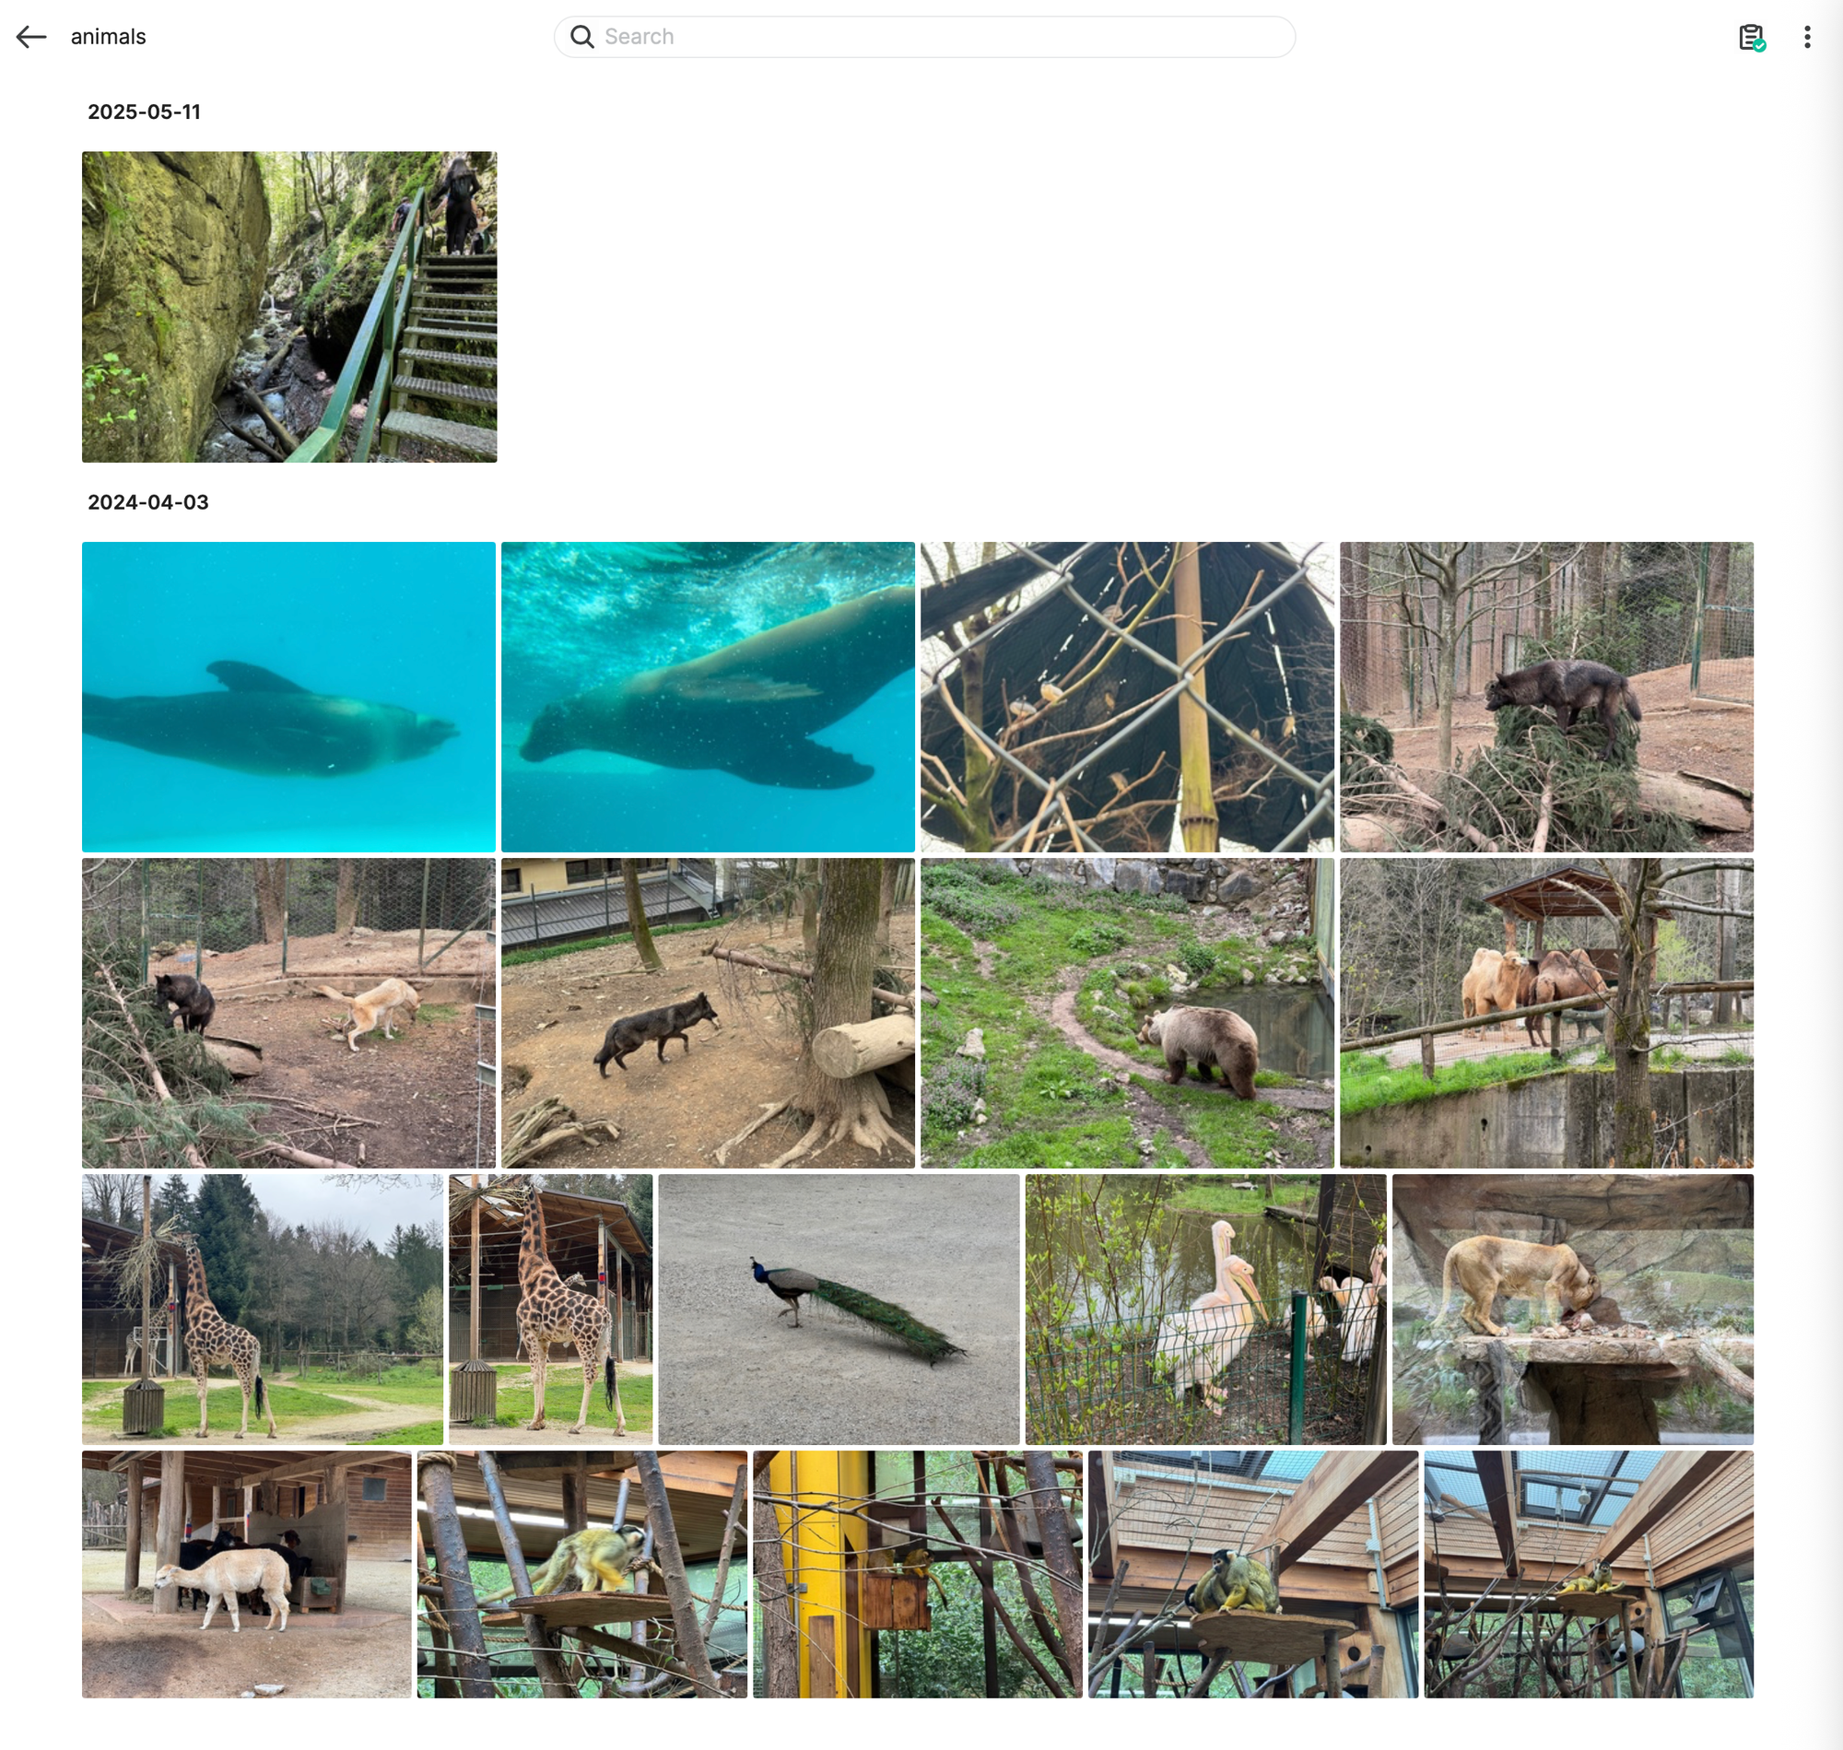Open the sea lion with flipper close-up photo
Viewport: 1843px width, 1750px height.
click(708, 697)
